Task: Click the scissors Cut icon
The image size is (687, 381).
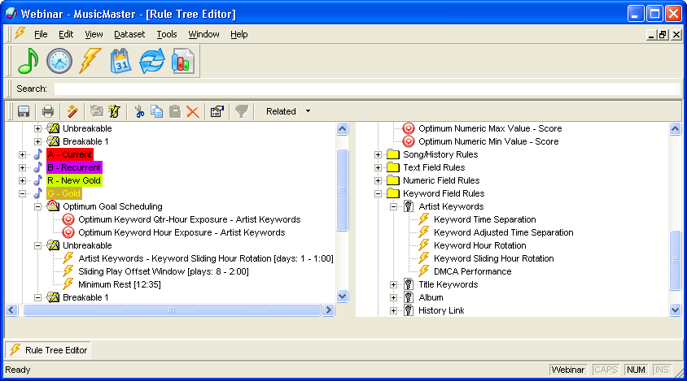Action: tap(139, 111)
